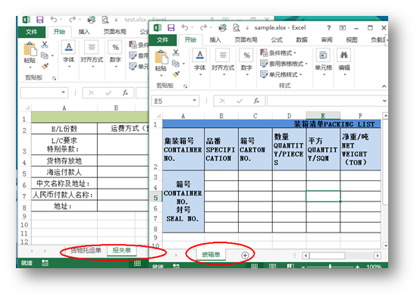Save test.xlsx using the save icon

40,20
